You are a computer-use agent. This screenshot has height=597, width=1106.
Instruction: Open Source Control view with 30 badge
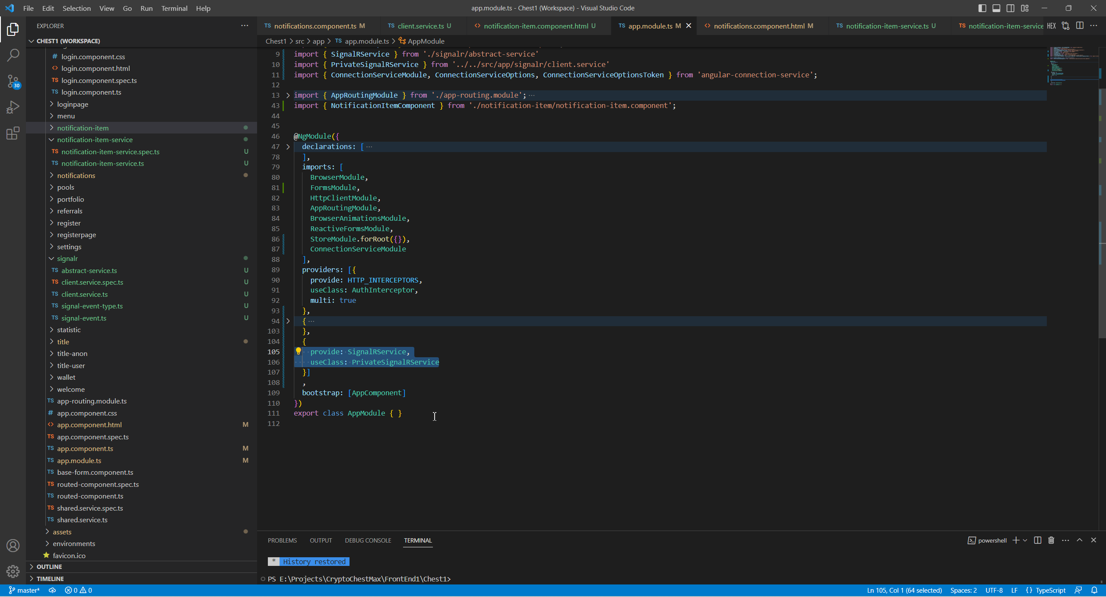pos(13,81)
